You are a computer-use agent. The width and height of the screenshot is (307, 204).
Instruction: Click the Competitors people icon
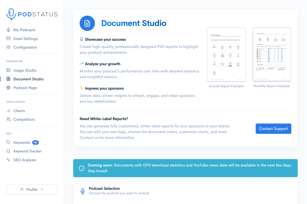[8, 119]
